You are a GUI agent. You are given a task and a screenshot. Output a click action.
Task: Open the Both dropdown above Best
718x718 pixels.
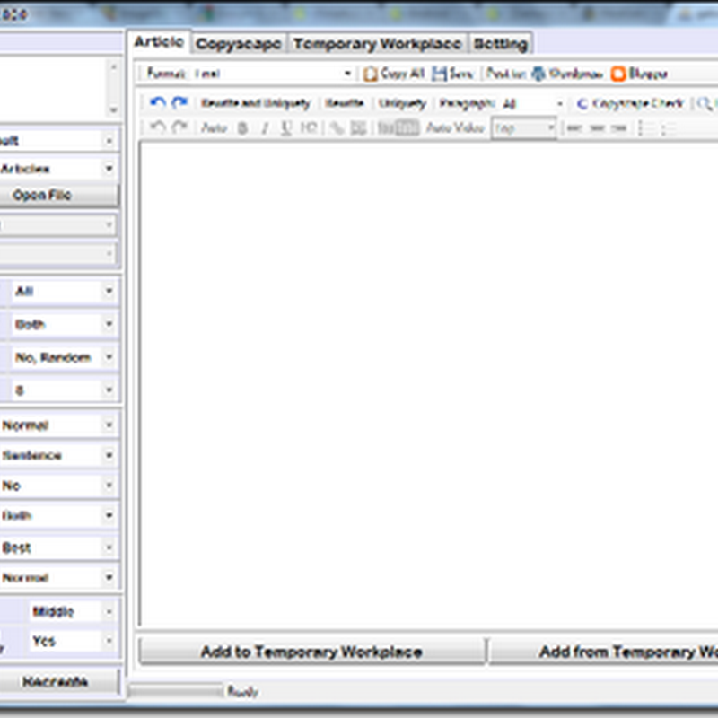click(58, 515)
